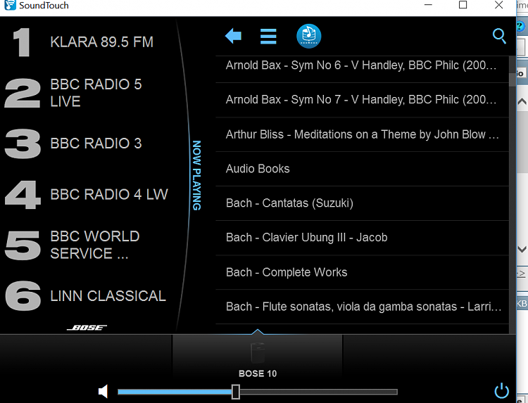The image size is (528, 403).
Task: Click the speaker mute icon
Action: 103,391
